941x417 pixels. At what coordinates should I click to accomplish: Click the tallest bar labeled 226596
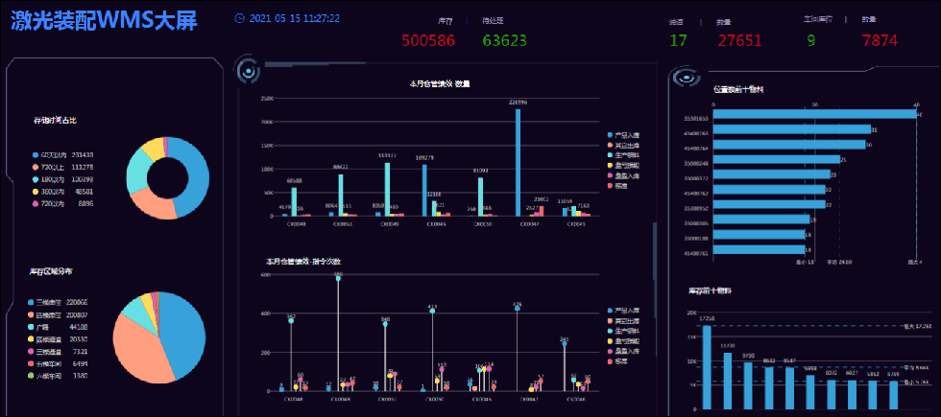[518, 162]
